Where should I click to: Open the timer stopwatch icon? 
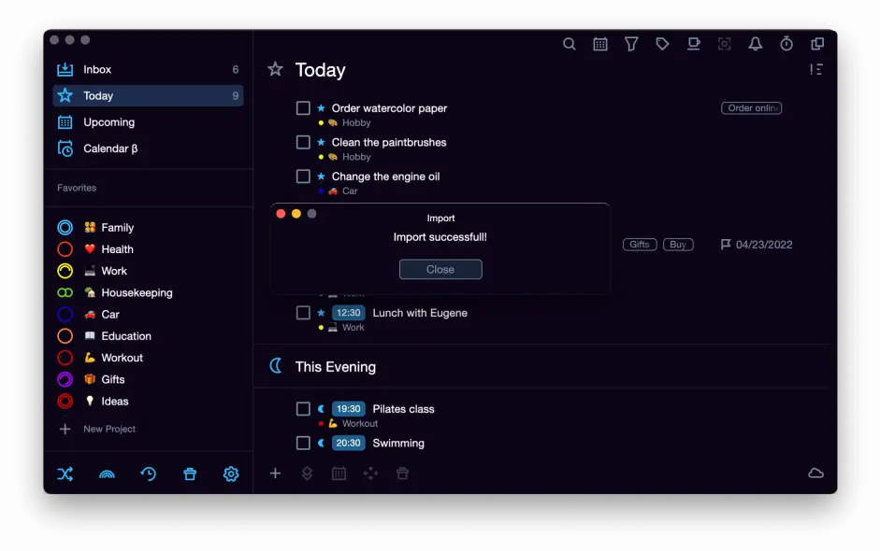[786, 44]
